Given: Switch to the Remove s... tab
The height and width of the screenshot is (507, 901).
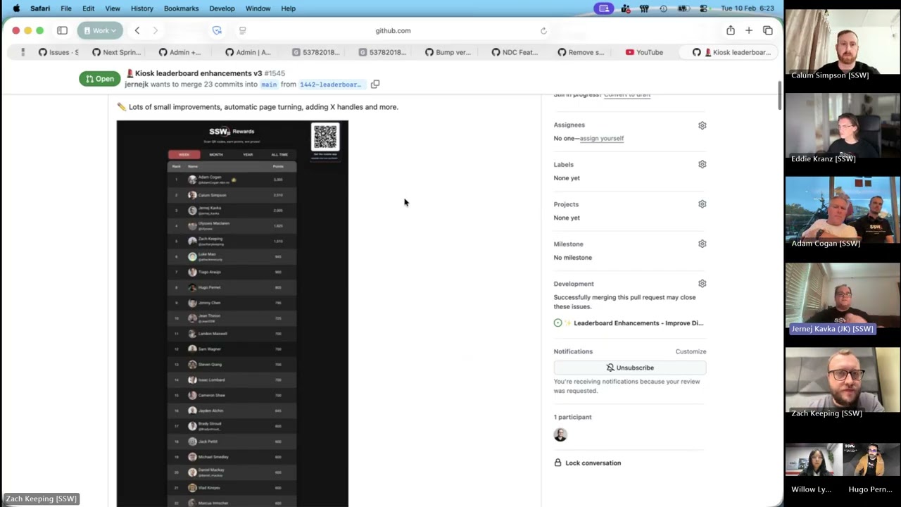Looking at the screenshot, I should [581, 52].
